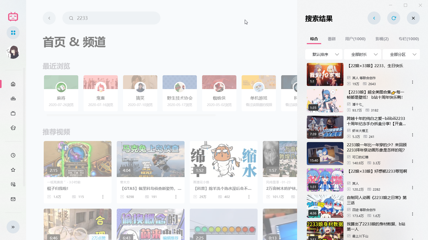Screen dimensions: 428x240
Task: Click the 最近浏览 section heading
Action: [56, 66]
